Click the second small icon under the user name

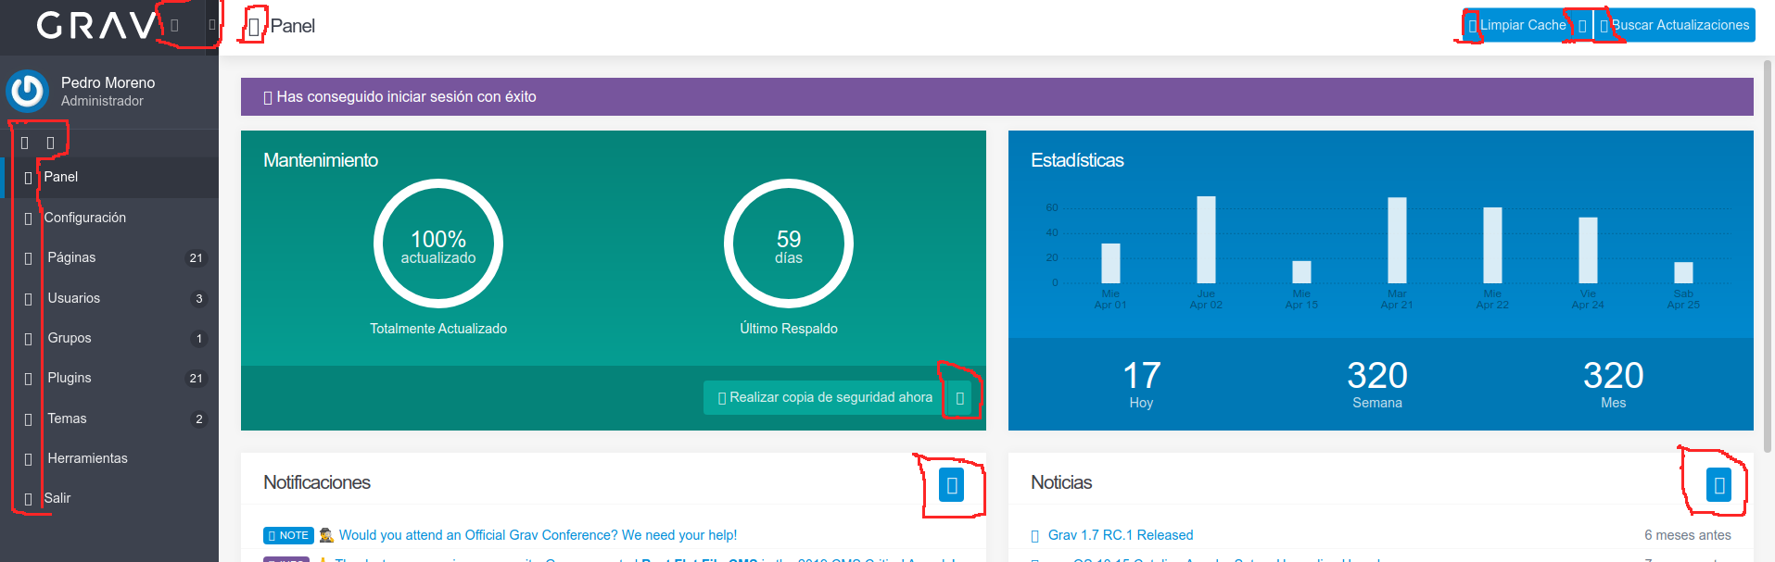(51, 143)
